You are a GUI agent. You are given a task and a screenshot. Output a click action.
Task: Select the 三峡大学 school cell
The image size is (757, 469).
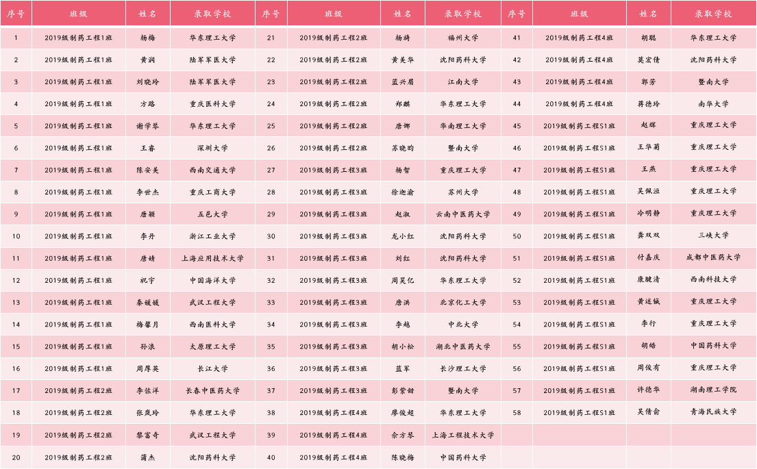[x=713, y=236]
